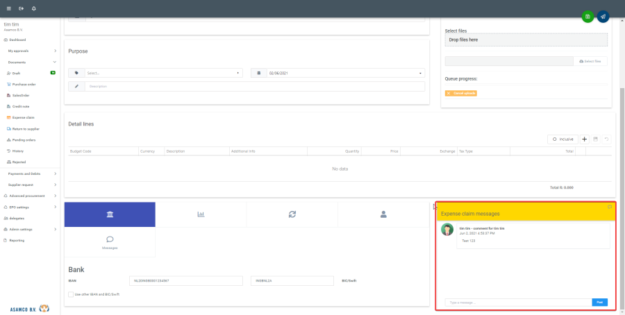Check Use other IBAN and BIC/Swift
The height and width of the screenshot is (315, 625).
72,294
